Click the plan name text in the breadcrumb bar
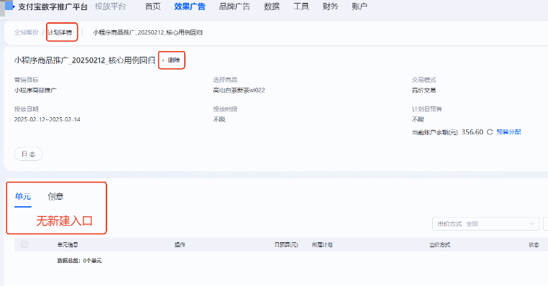This screenshot has width=548, height=286. point(147,32)
